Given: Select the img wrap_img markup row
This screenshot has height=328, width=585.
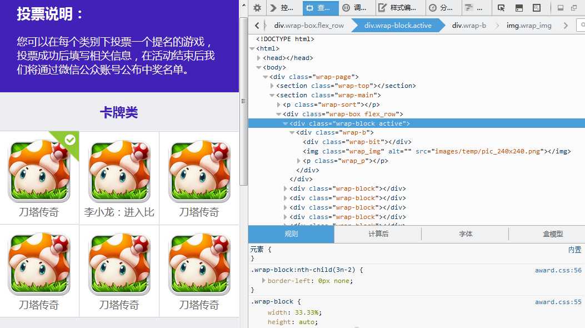Looking at the screenshot, I should (437, 151).
